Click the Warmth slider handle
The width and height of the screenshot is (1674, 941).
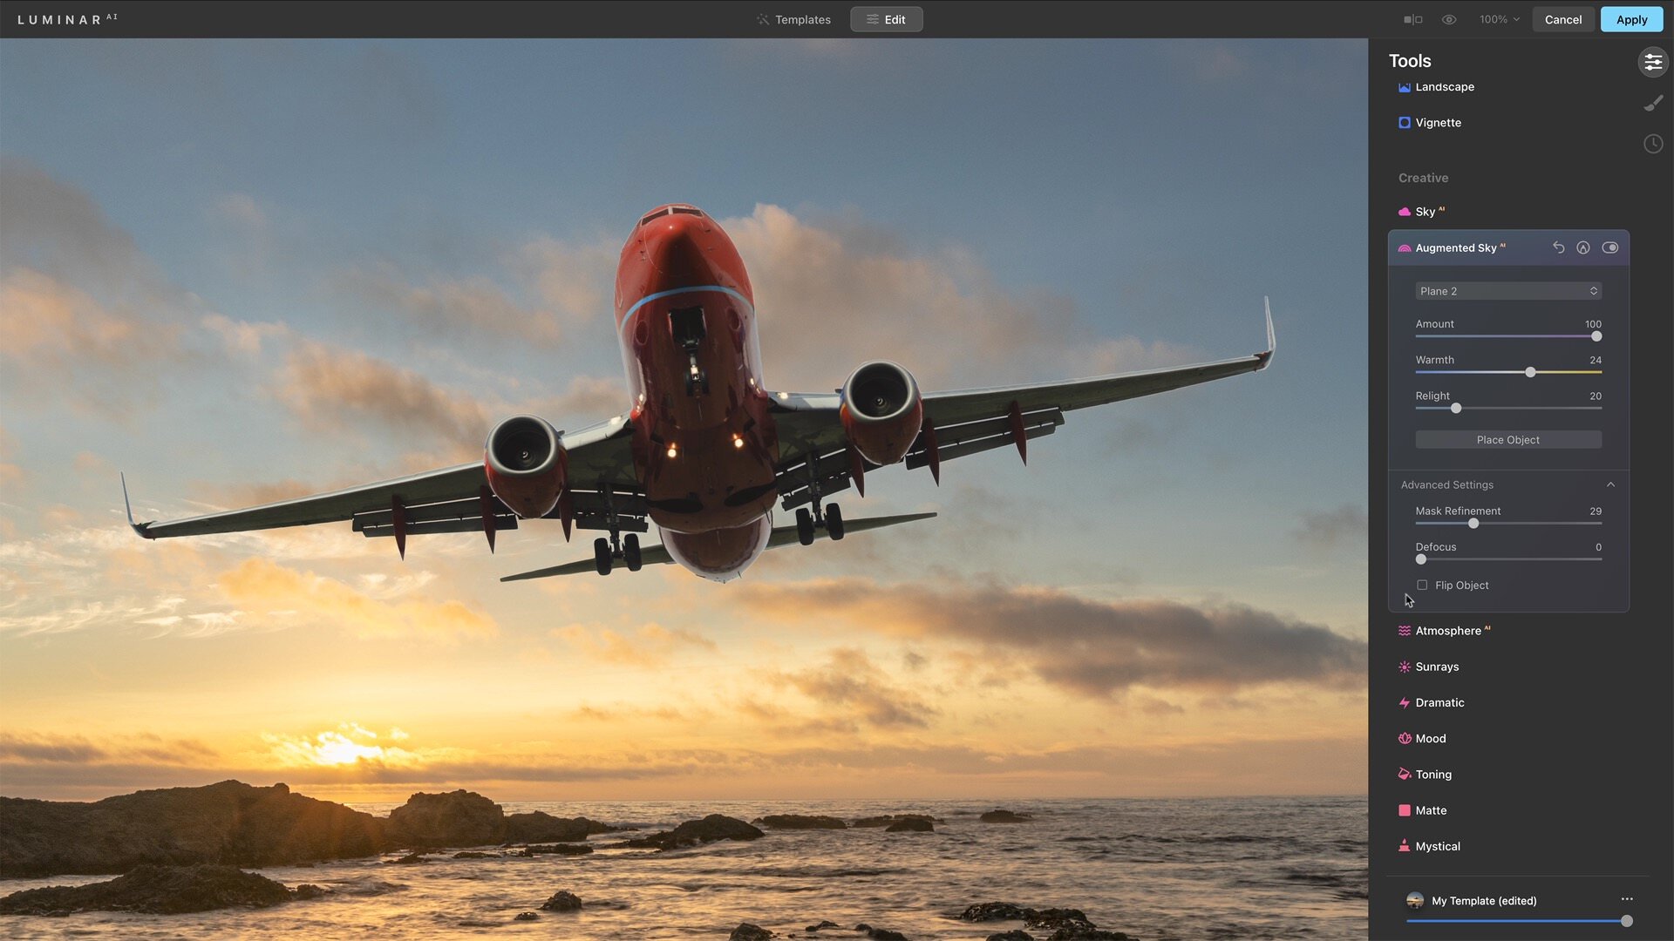[x=1530, y=372]
